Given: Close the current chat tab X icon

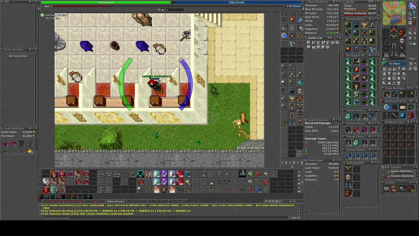Looking at the screenshot, I should click(266, 201).
